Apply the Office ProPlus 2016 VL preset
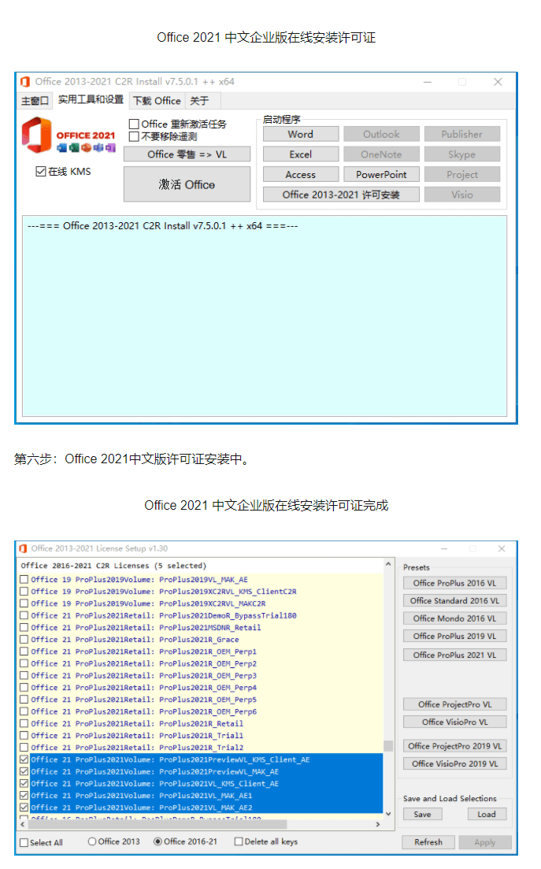 (454, 583)
